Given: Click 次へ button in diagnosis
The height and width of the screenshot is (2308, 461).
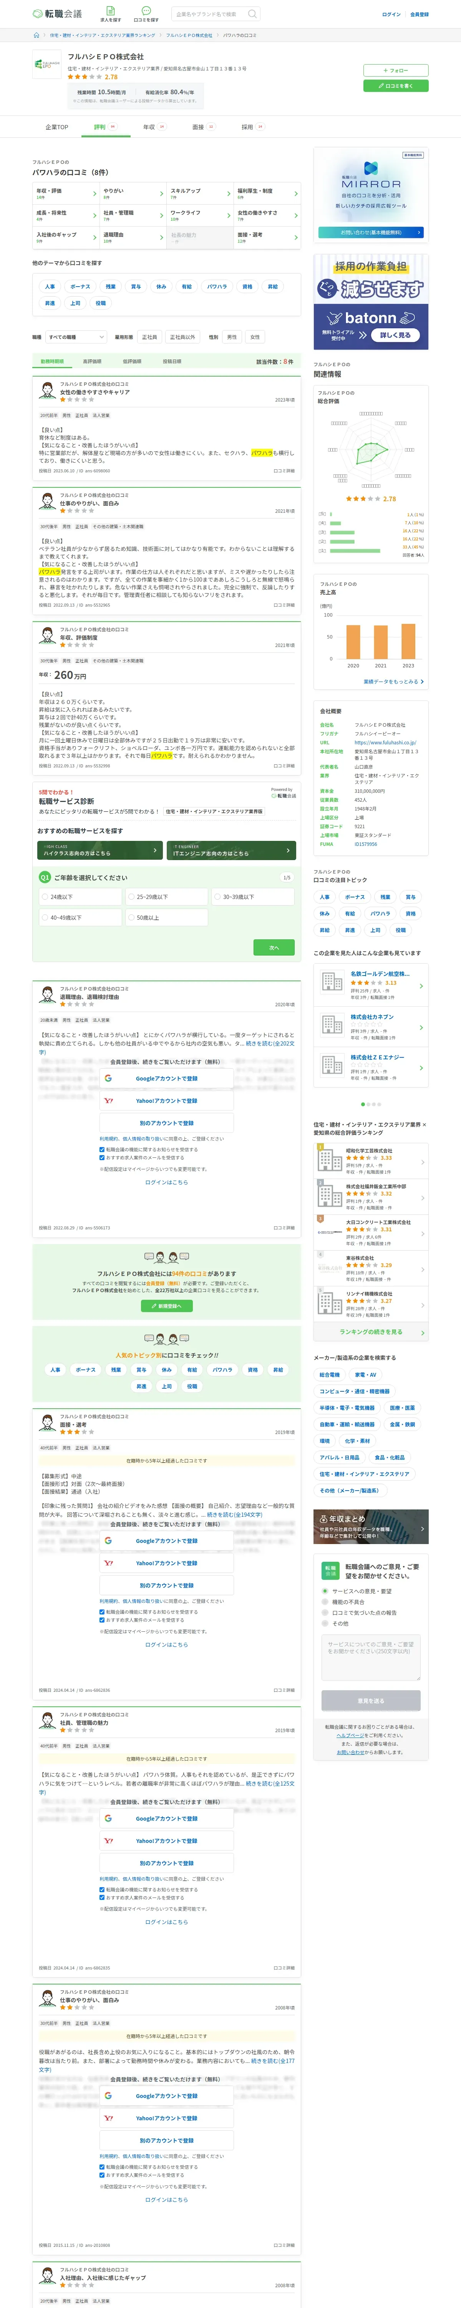Looking at the screenshot, I should point(274,947).
